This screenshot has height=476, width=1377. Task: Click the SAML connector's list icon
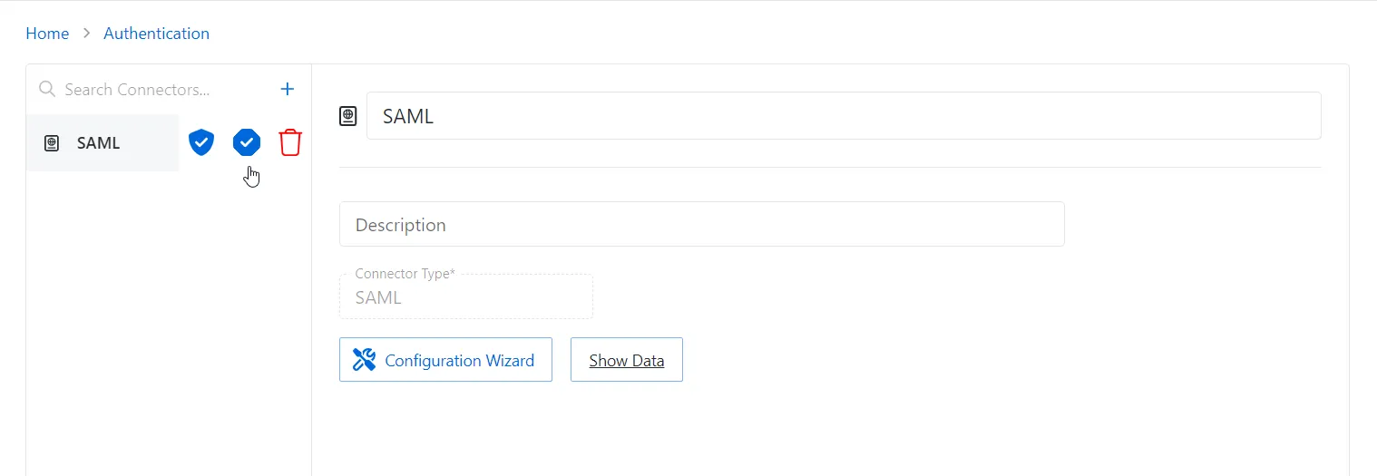tap(52, 143)
